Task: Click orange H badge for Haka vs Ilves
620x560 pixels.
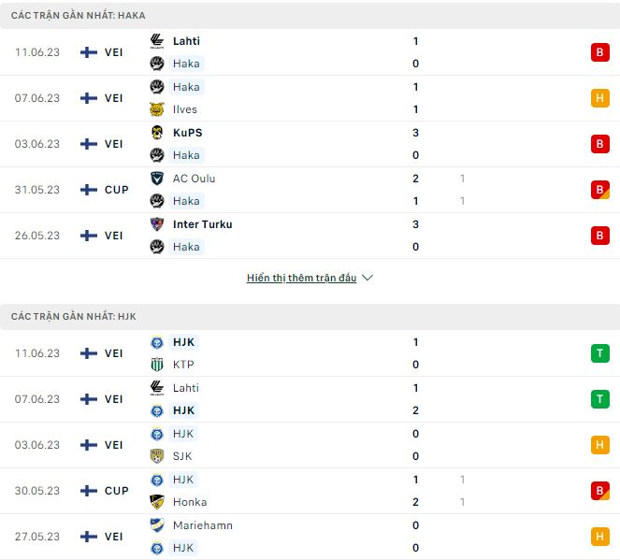Action: point(599,98)
